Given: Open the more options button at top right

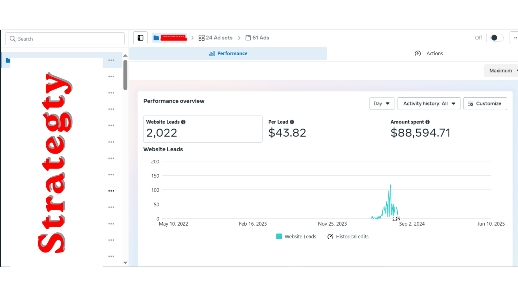Looking at the screenshot, I should coord(515,38).
